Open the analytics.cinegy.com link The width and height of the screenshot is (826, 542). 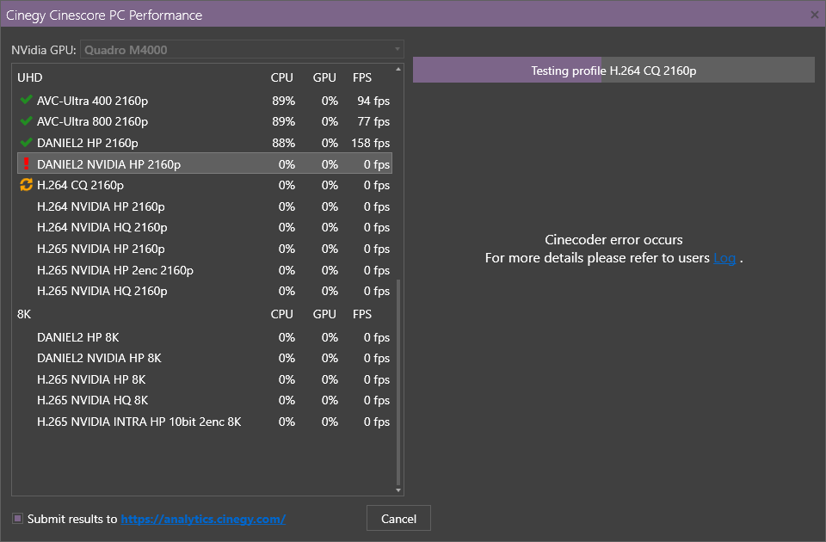click(x=203, y=519)
